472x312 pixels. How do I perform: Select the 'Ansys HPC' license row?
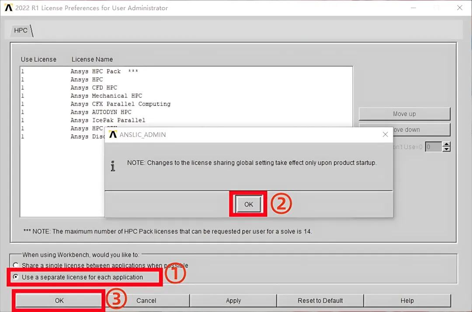click(186, 80)
